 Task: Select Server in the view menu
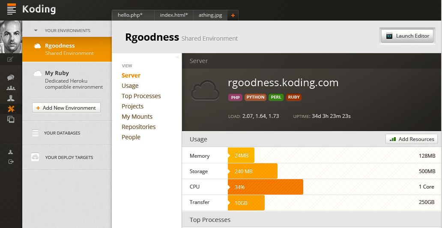point(131,75)
